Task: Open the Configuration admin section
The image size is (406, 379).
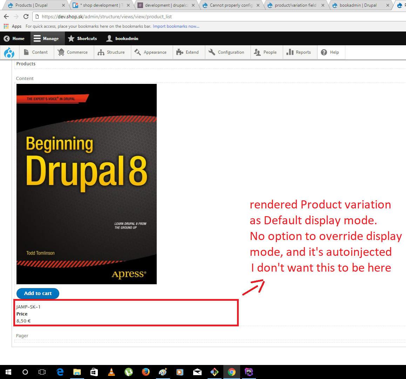Action: (x=227, y=52)
